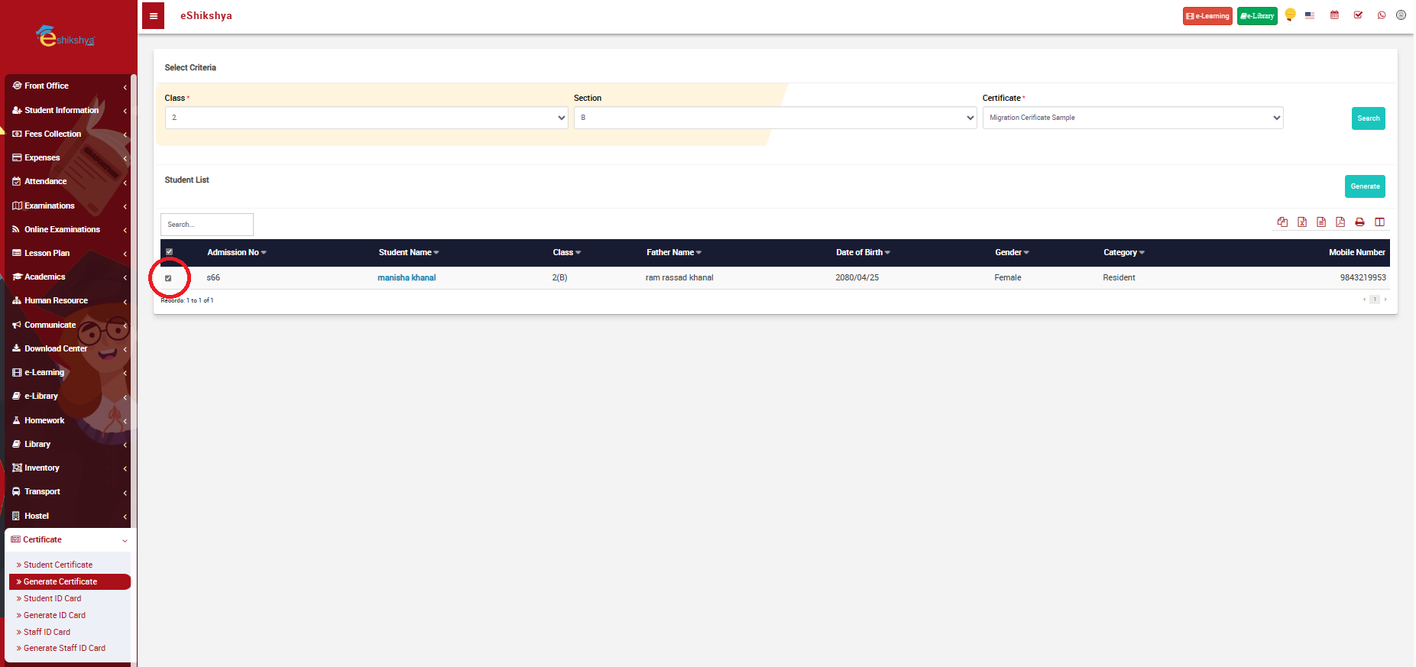Viewport: 1416px width, 667px height.
Task: Click the Search button
Action: click(1368, 118)
